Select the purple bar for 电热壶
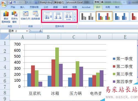The width and height of the screenshot is (138, 101). tap(102, 78)
